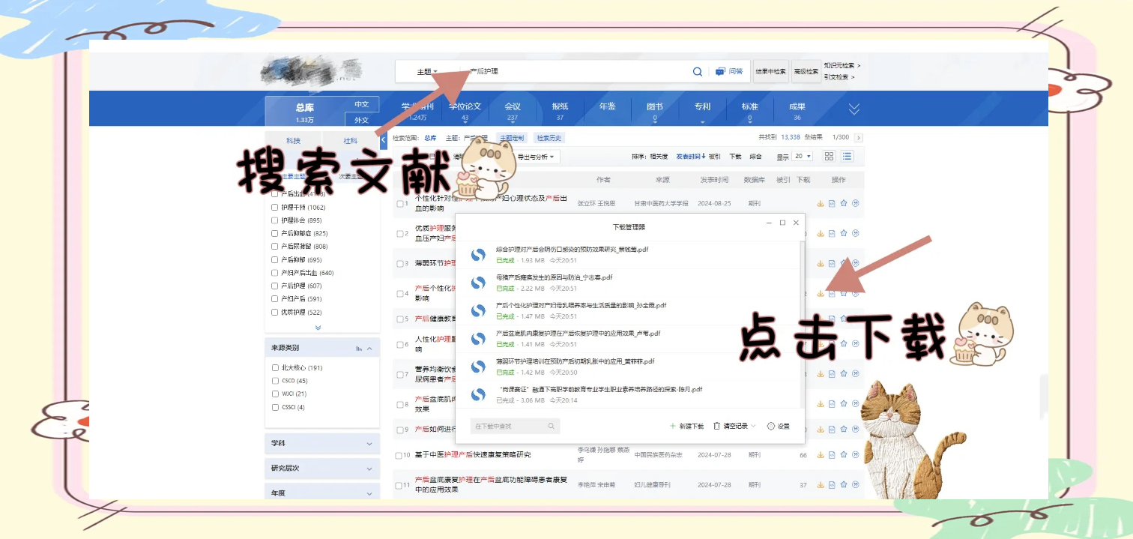Check the CSSCI (4) checkbox
This screenshot has width=1133, height=539.
pos(275,407)
